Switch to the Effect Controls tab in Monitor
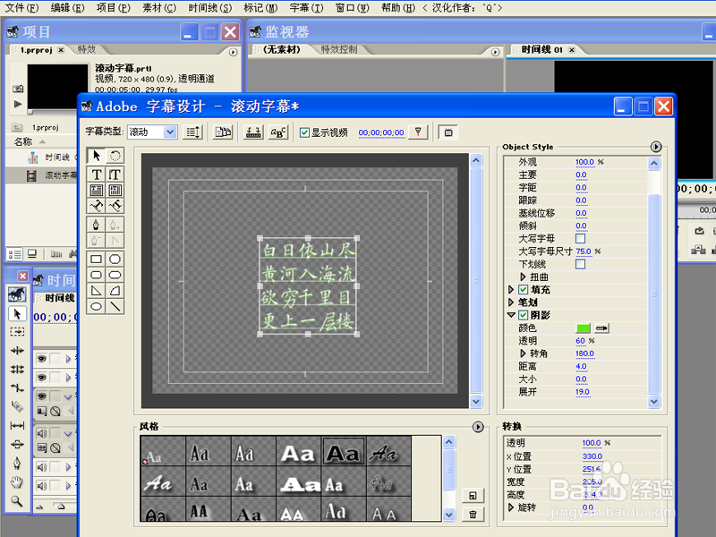716x537 pixels. point(339,49)
